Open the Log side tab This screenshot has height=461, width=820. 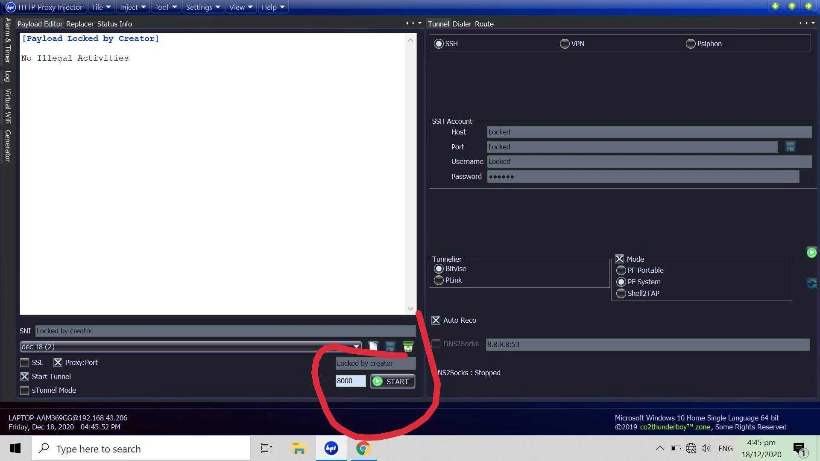pyautogui.click(x=7, y=76)
